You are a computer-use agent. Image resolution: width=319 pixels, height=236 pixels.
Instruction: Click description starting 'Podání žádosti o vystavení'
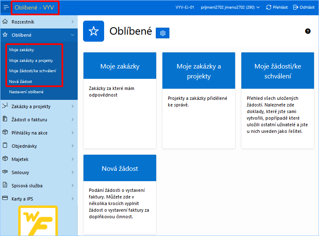pos(119,203)
